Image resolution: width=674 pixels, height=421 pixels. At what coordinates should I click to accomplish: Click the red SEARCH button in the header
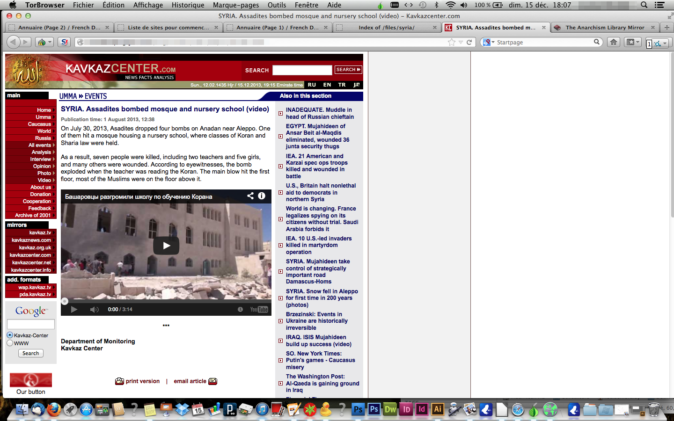348,70
